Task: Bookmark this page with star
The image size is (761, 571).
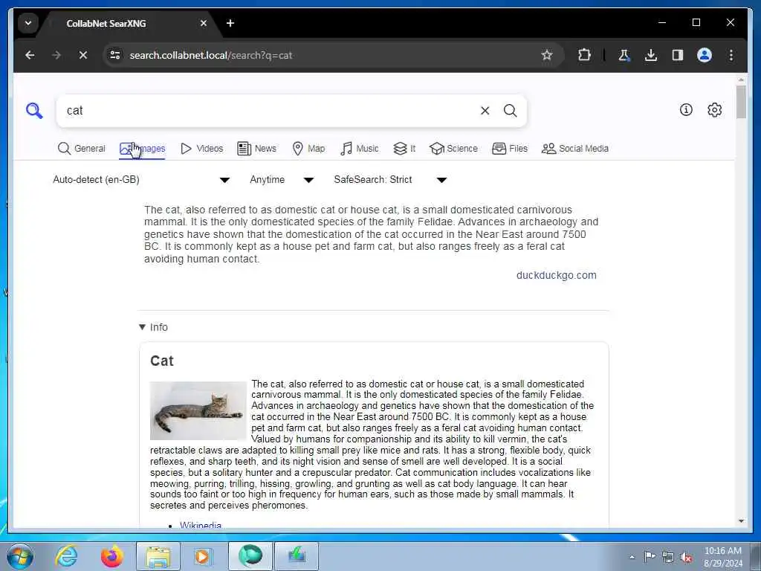Action: (547, 55)
